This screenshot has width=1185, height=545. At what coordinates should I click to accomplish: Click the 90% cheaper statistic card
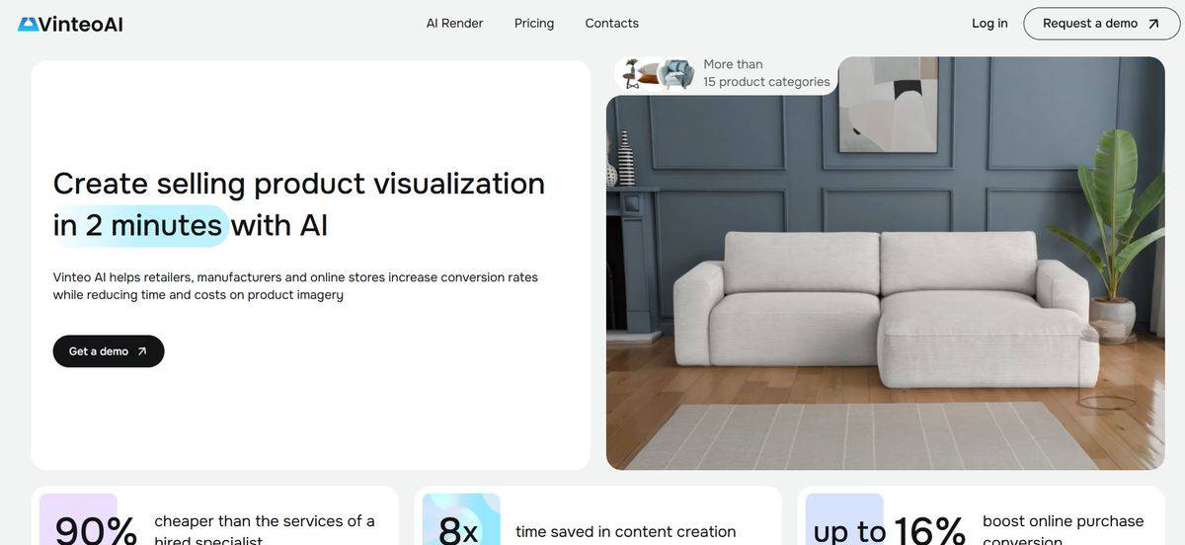pyautogui.click(x=214, y=515)
